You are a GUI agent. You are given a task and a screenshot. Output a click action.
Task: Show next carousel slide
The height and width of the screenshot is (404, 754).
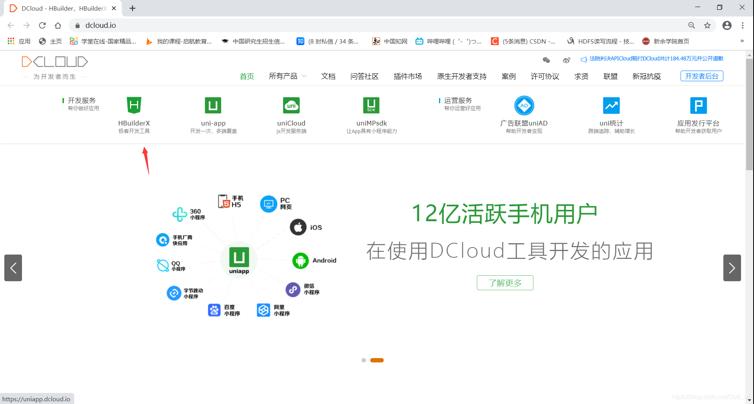732,268
